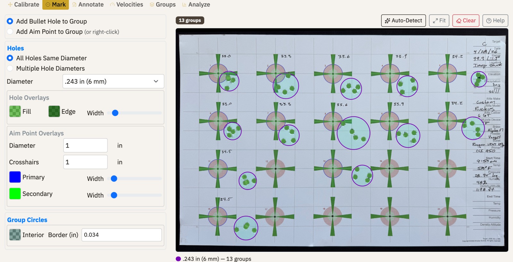The width and height of the screenshot is (513, 262).
Task: Click the Mark target icon
Action: pos(48,5)
